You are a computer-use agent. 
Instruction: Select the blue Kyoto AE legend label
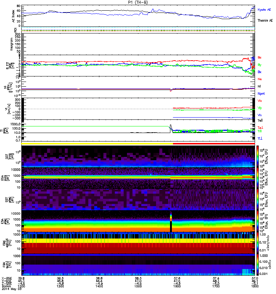[264, 10]
